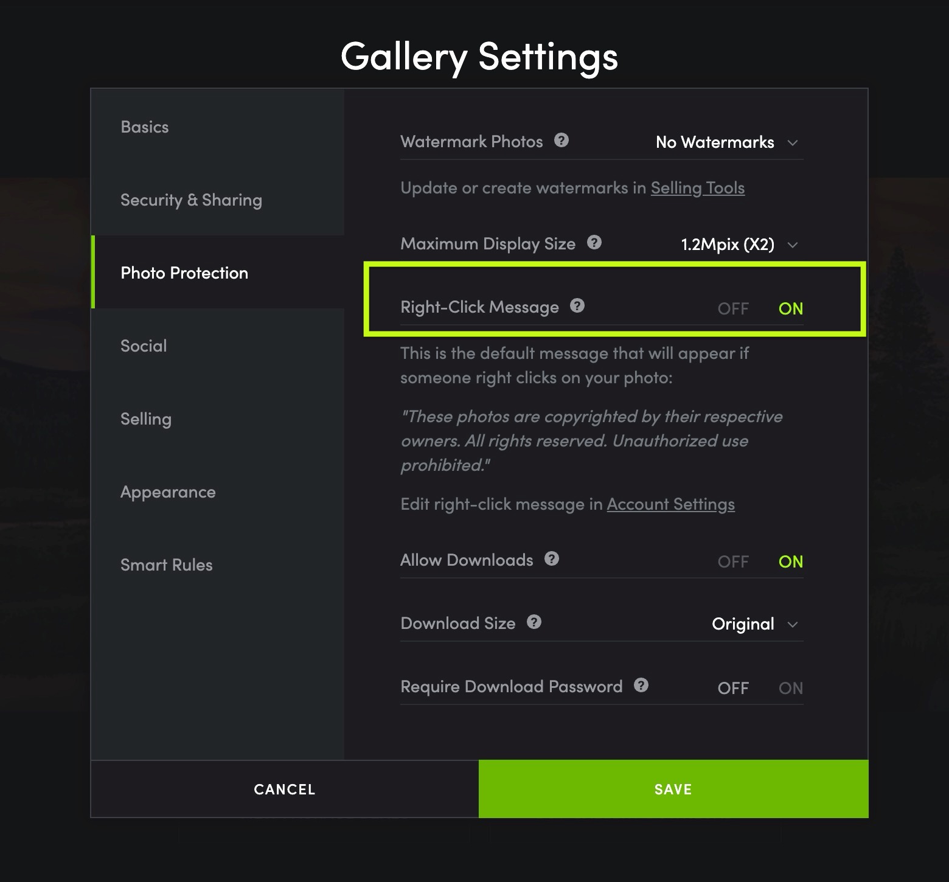
Task: Click the help icon next to Maximum Display Size
Action: pos(594,243)
